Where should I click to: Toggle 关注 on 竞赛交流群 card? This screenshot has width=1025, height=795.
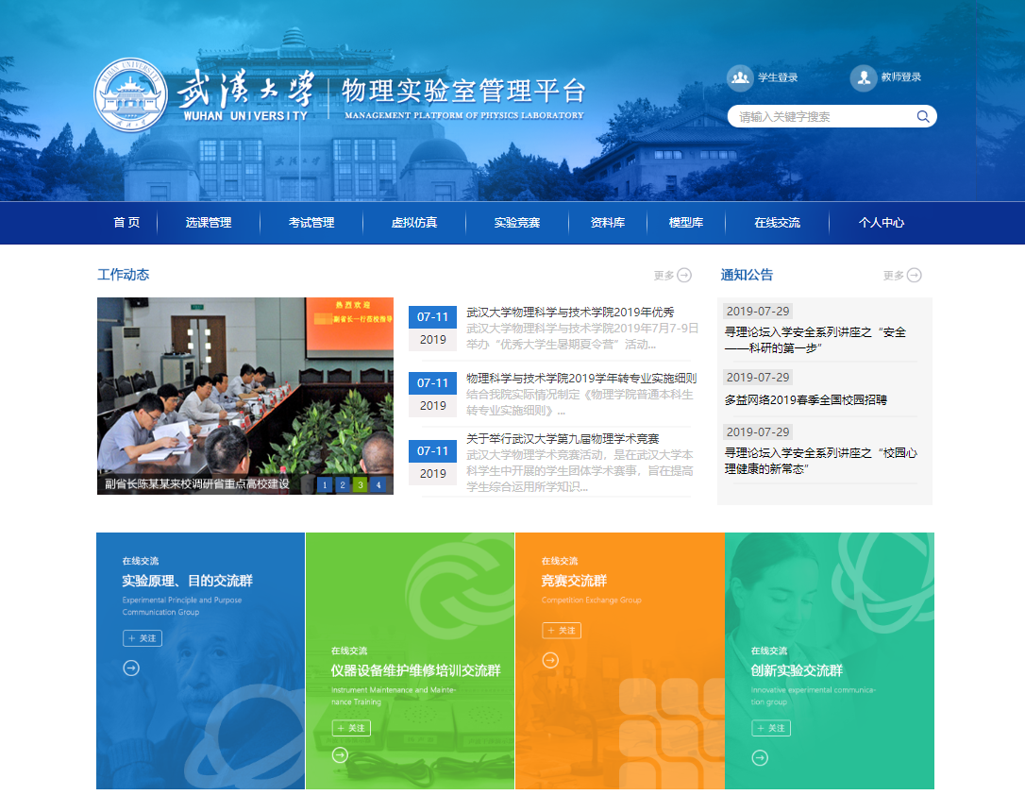click(562, 631)
